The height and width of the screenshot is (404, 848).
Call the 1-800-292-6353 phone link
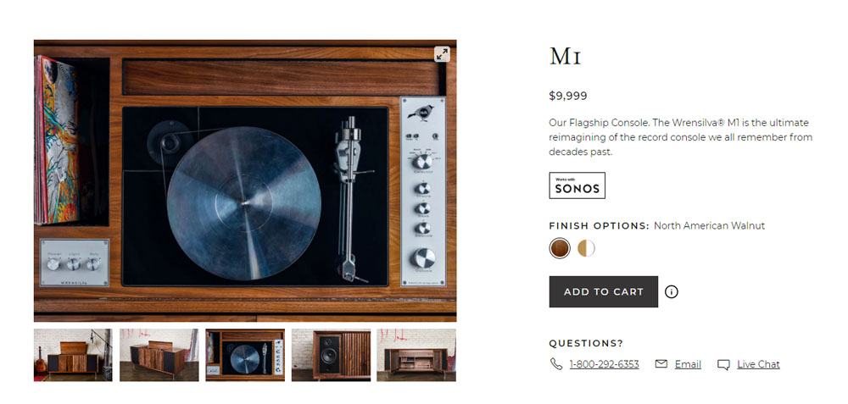[x=604, y=364]
